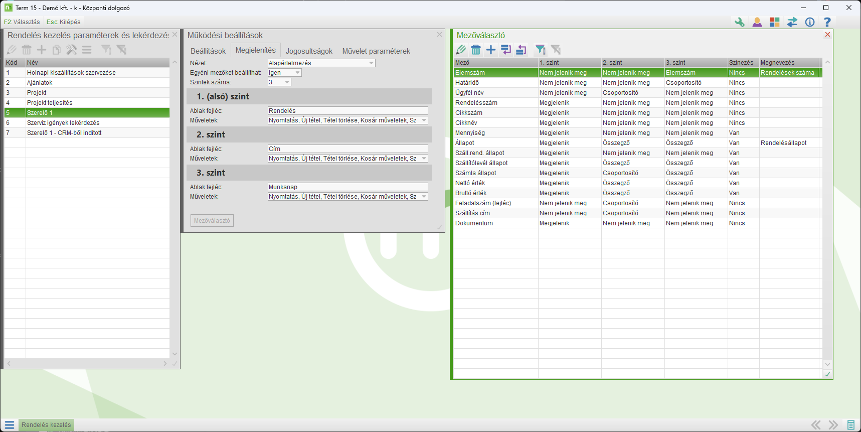
Task: Switch to the Jogosultságok tab
Action: pyautogui.click(x=309, y=51)
